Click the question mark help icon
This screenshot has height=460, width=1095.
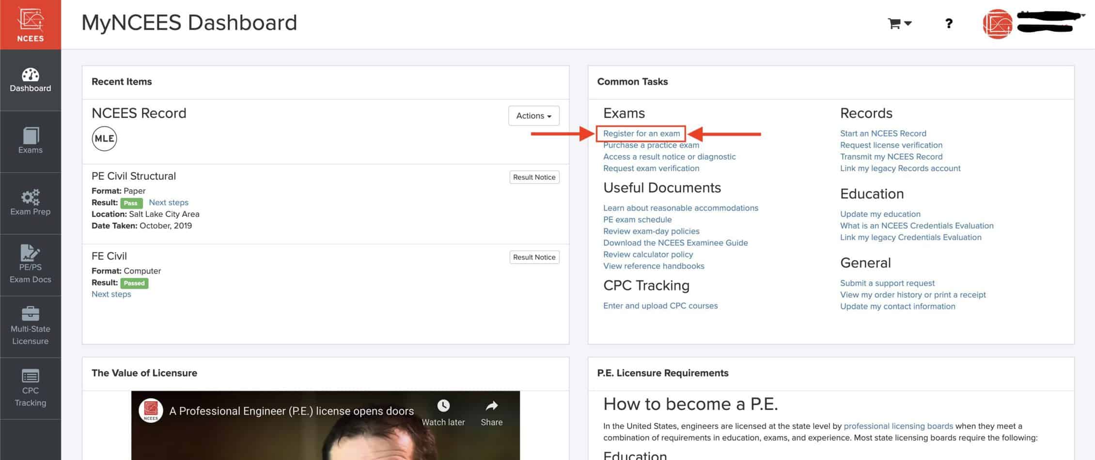tap(949, 23)
